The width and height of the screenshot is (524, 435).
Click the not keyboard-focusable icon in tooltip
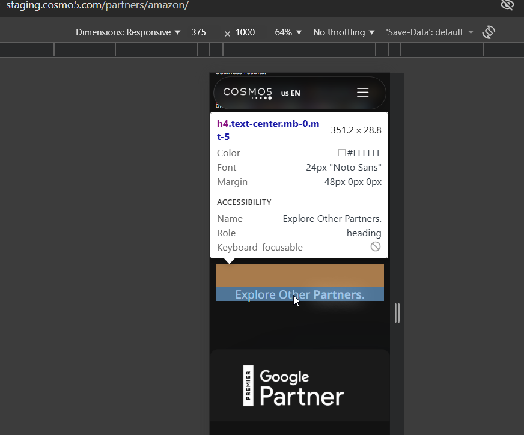(x=376, y=246)
